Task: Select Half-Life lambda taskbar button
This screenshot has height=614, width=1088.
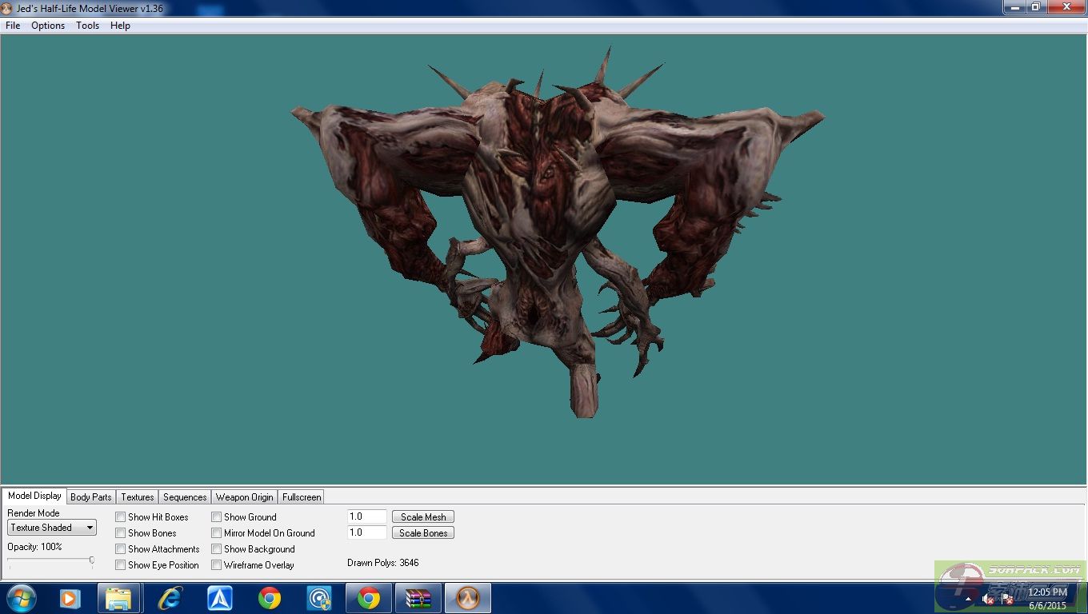Action: pyautogui.click(x=468, y=598)
